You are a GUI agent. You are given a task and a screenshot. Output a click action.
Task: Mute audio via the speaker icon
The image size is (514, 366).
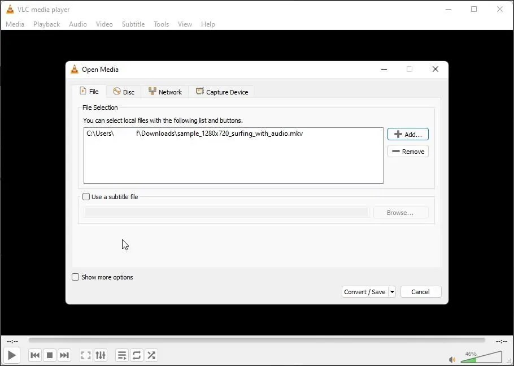point(451,359)
